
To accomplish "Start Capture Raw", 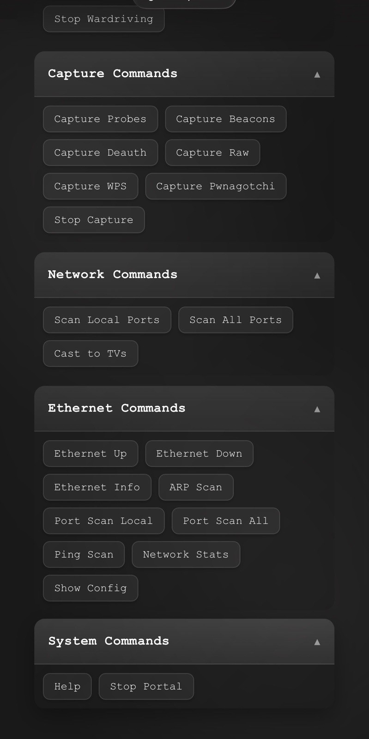I will click(212, 152).
